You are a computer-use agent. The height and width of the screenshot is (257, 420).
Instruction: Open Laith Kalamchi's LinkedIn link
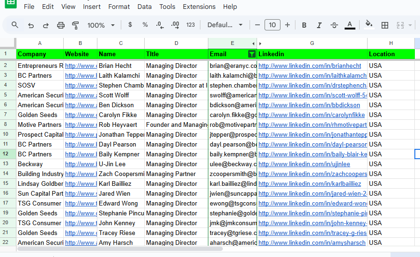pos(312,76)
